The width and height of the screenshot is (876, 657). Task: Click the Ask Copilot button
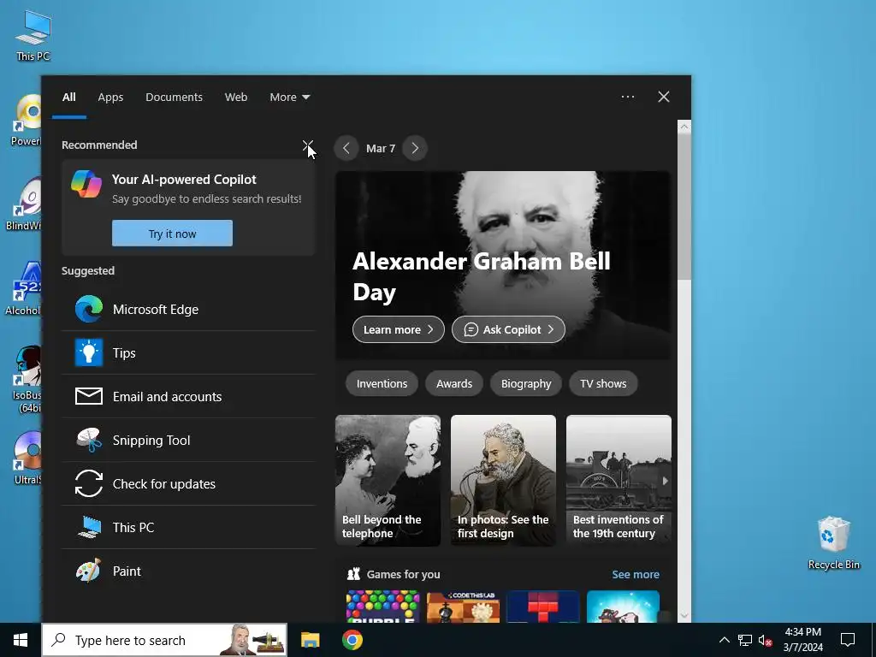coord(508,329)
